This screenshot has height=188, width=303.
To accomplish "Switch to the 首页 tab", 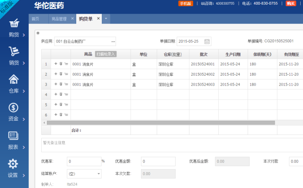I will (38, 19).
